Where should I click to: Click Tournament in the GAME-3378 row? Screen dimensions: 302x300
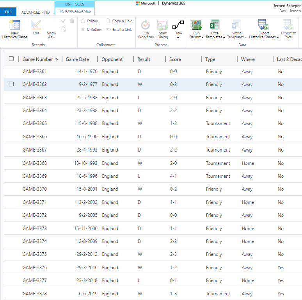(218, 294)
